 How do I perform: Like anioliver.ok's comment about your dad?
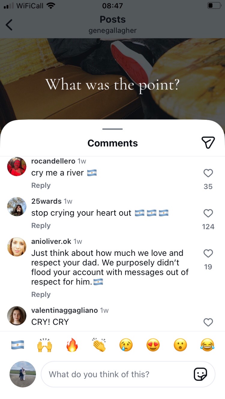[x=208, y=253]
